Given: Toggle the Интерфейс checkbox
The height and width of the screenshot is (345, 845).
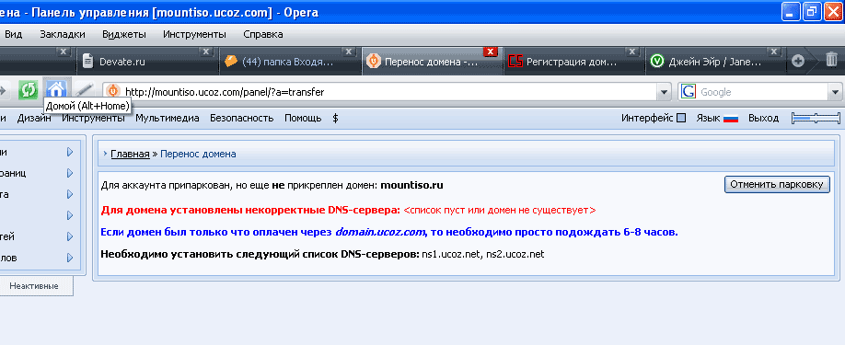Looking at the screenshot, I should 681,119.
